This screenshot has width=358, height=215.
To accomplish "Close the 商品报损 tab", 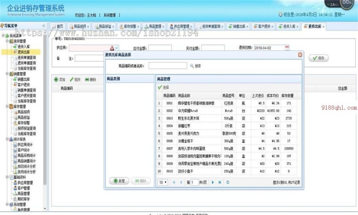I will [88, 27].
